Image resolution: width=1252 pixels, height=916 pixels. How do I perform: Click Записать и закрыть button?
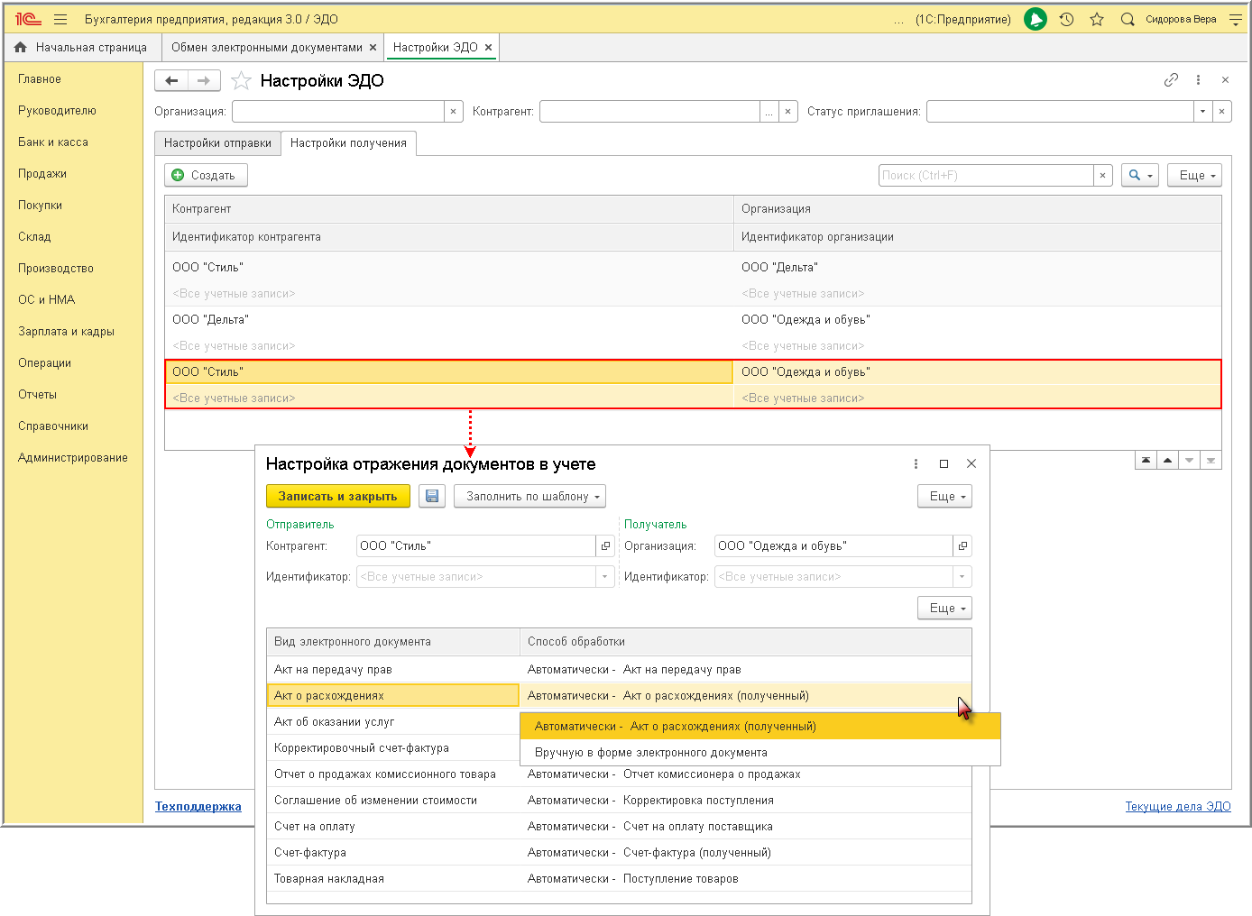pos(338,497)
